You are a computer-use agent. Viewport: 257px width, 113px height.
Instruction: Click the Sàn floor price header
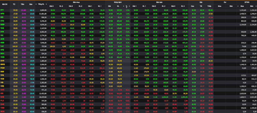tap(31, 4)
